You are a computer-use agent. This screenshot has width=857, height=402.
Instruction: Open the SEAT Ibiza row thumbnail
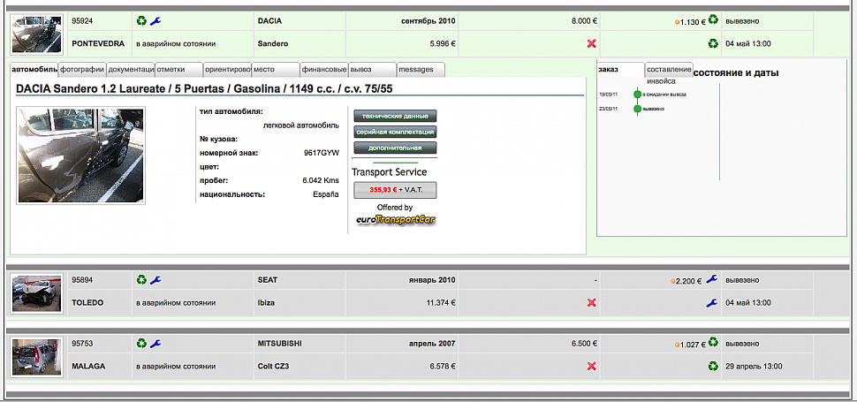click(36, 293)
